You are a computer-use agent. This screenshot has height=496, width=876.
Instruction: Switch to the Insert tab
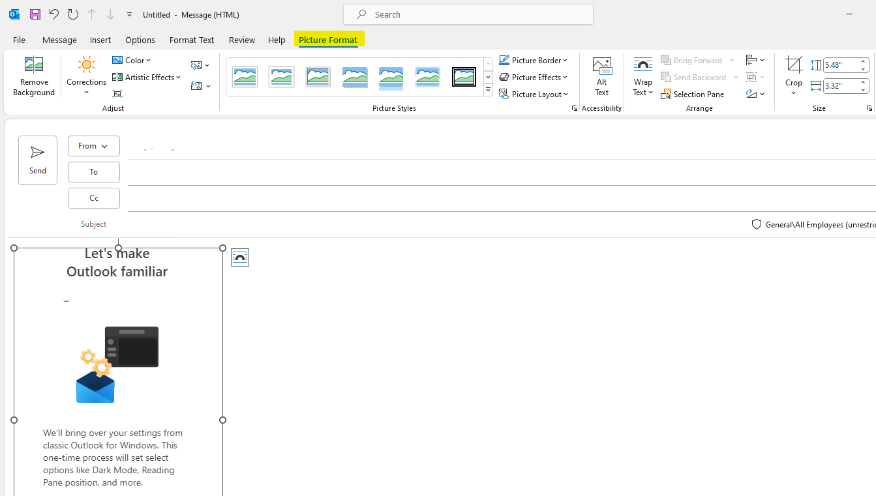100,40
